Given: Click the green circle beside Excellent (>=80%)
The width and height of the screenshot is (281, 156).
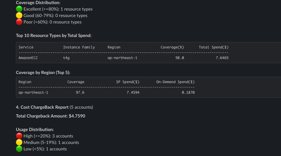Looking at the screenshot, I should coord(19,9).
